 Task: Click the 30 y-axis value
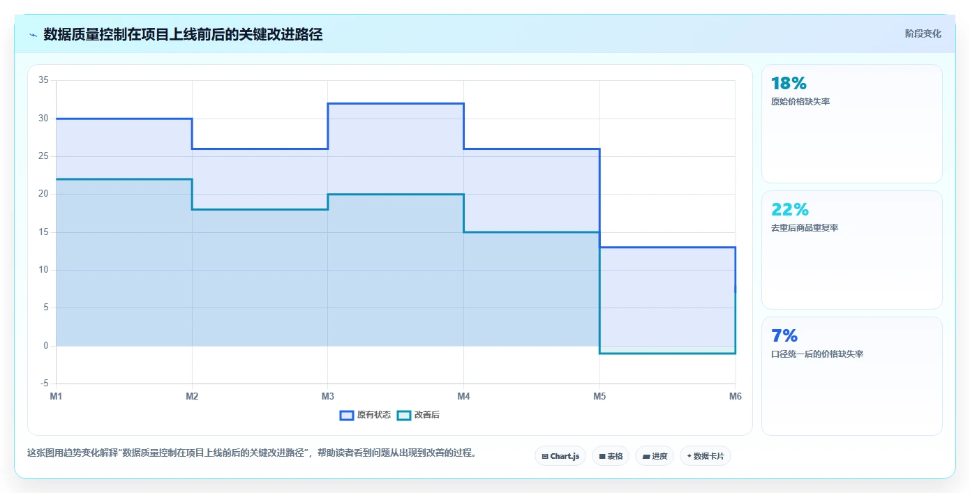coord(43,119)
